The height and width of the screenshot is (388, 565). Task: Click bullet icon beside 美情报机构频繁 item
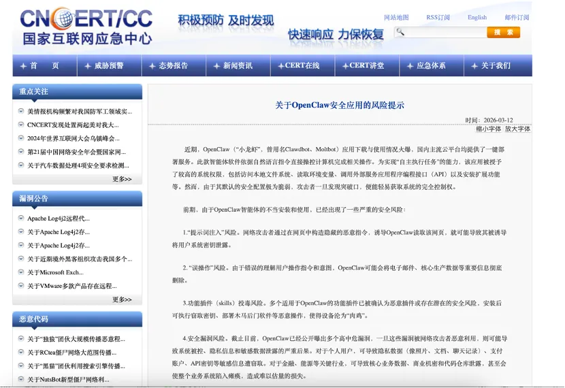21,112
